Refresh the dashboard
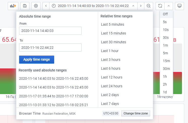 tap(160, 6)
